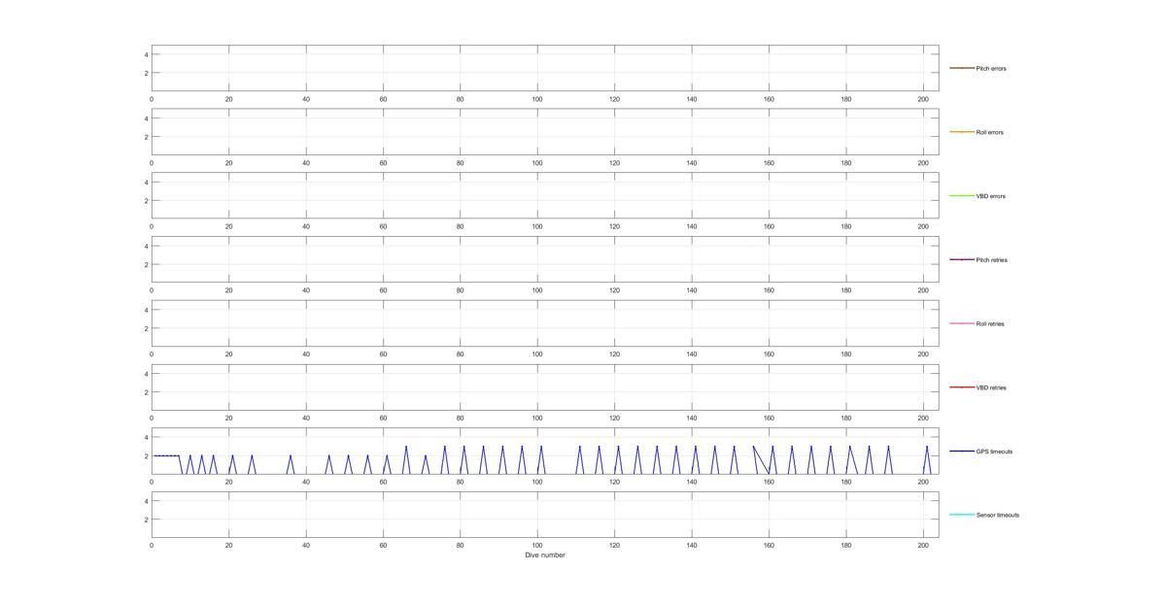1166x604 pixels.
Task: Click the Pitch errors legend label
Action: [x=991, y=69]
